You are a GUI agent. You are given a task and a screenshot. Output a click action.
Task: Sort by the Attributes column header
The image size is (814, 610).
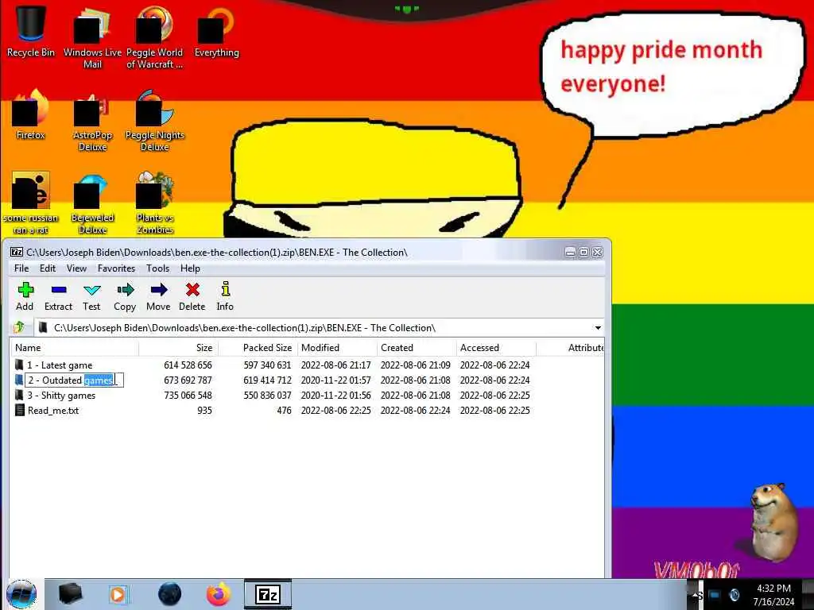570,348
